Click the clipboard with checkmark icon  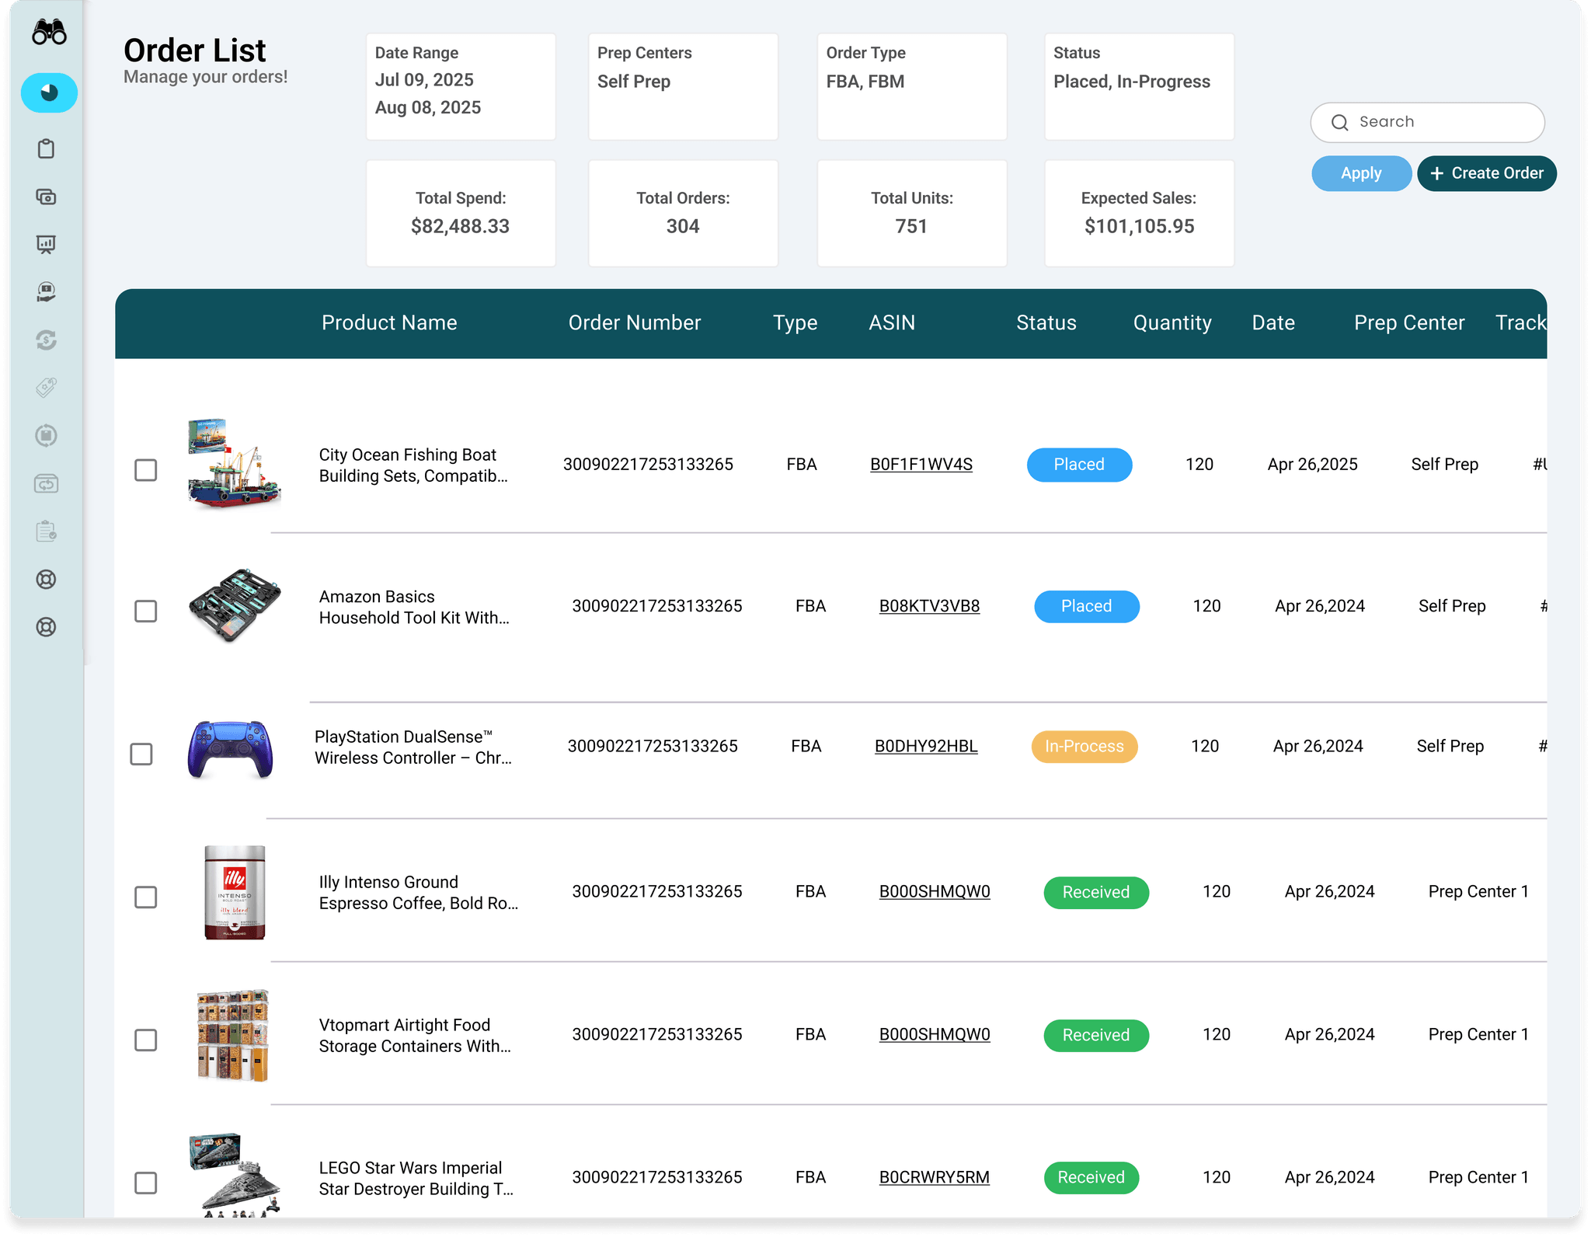coord(47,531)
